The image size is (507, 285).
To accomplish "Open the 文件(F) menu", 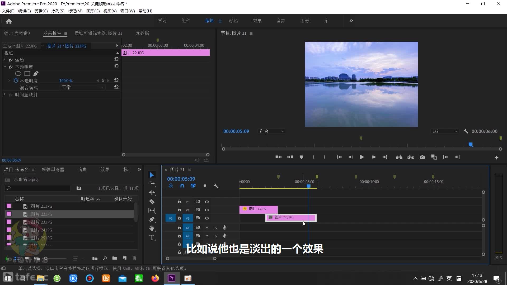I will click(8, 11).
